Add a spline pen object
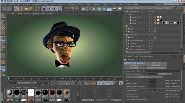The width and height of the screenshot is (185, 103). 89,9
